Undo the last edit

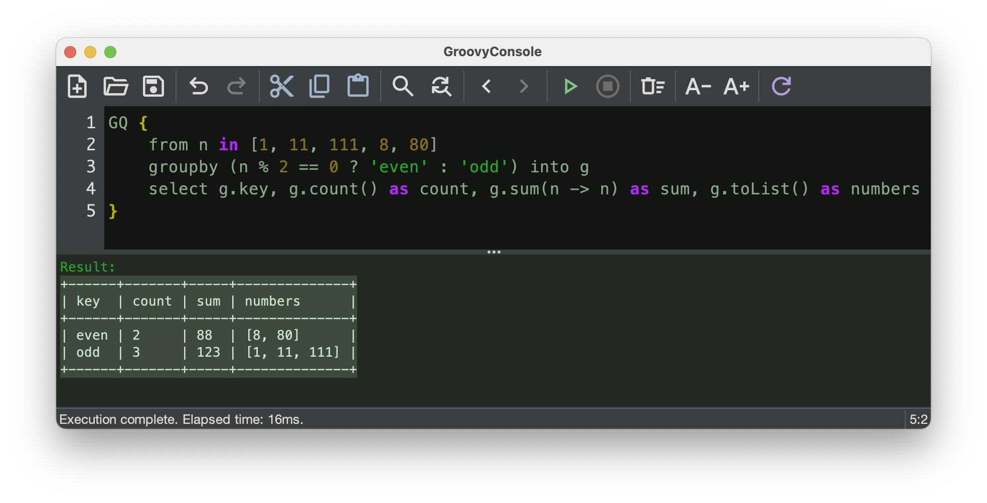199,86
